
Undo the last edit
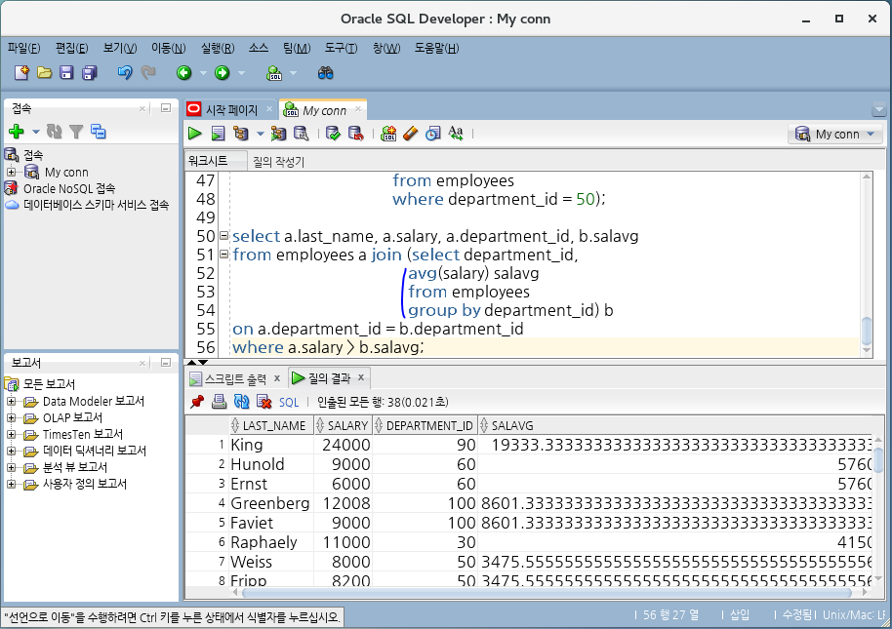[x=125, y=73]
